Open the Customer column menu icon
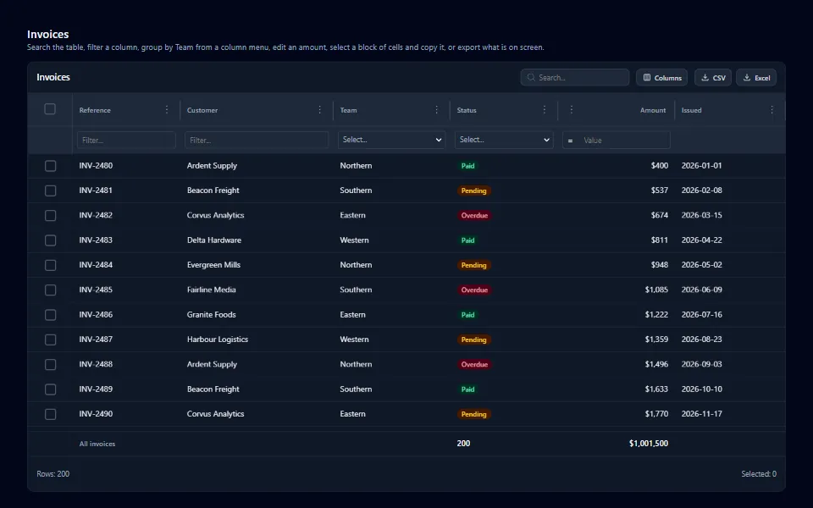The height and width of the screenshot is (508, 813). click(319, 109)
